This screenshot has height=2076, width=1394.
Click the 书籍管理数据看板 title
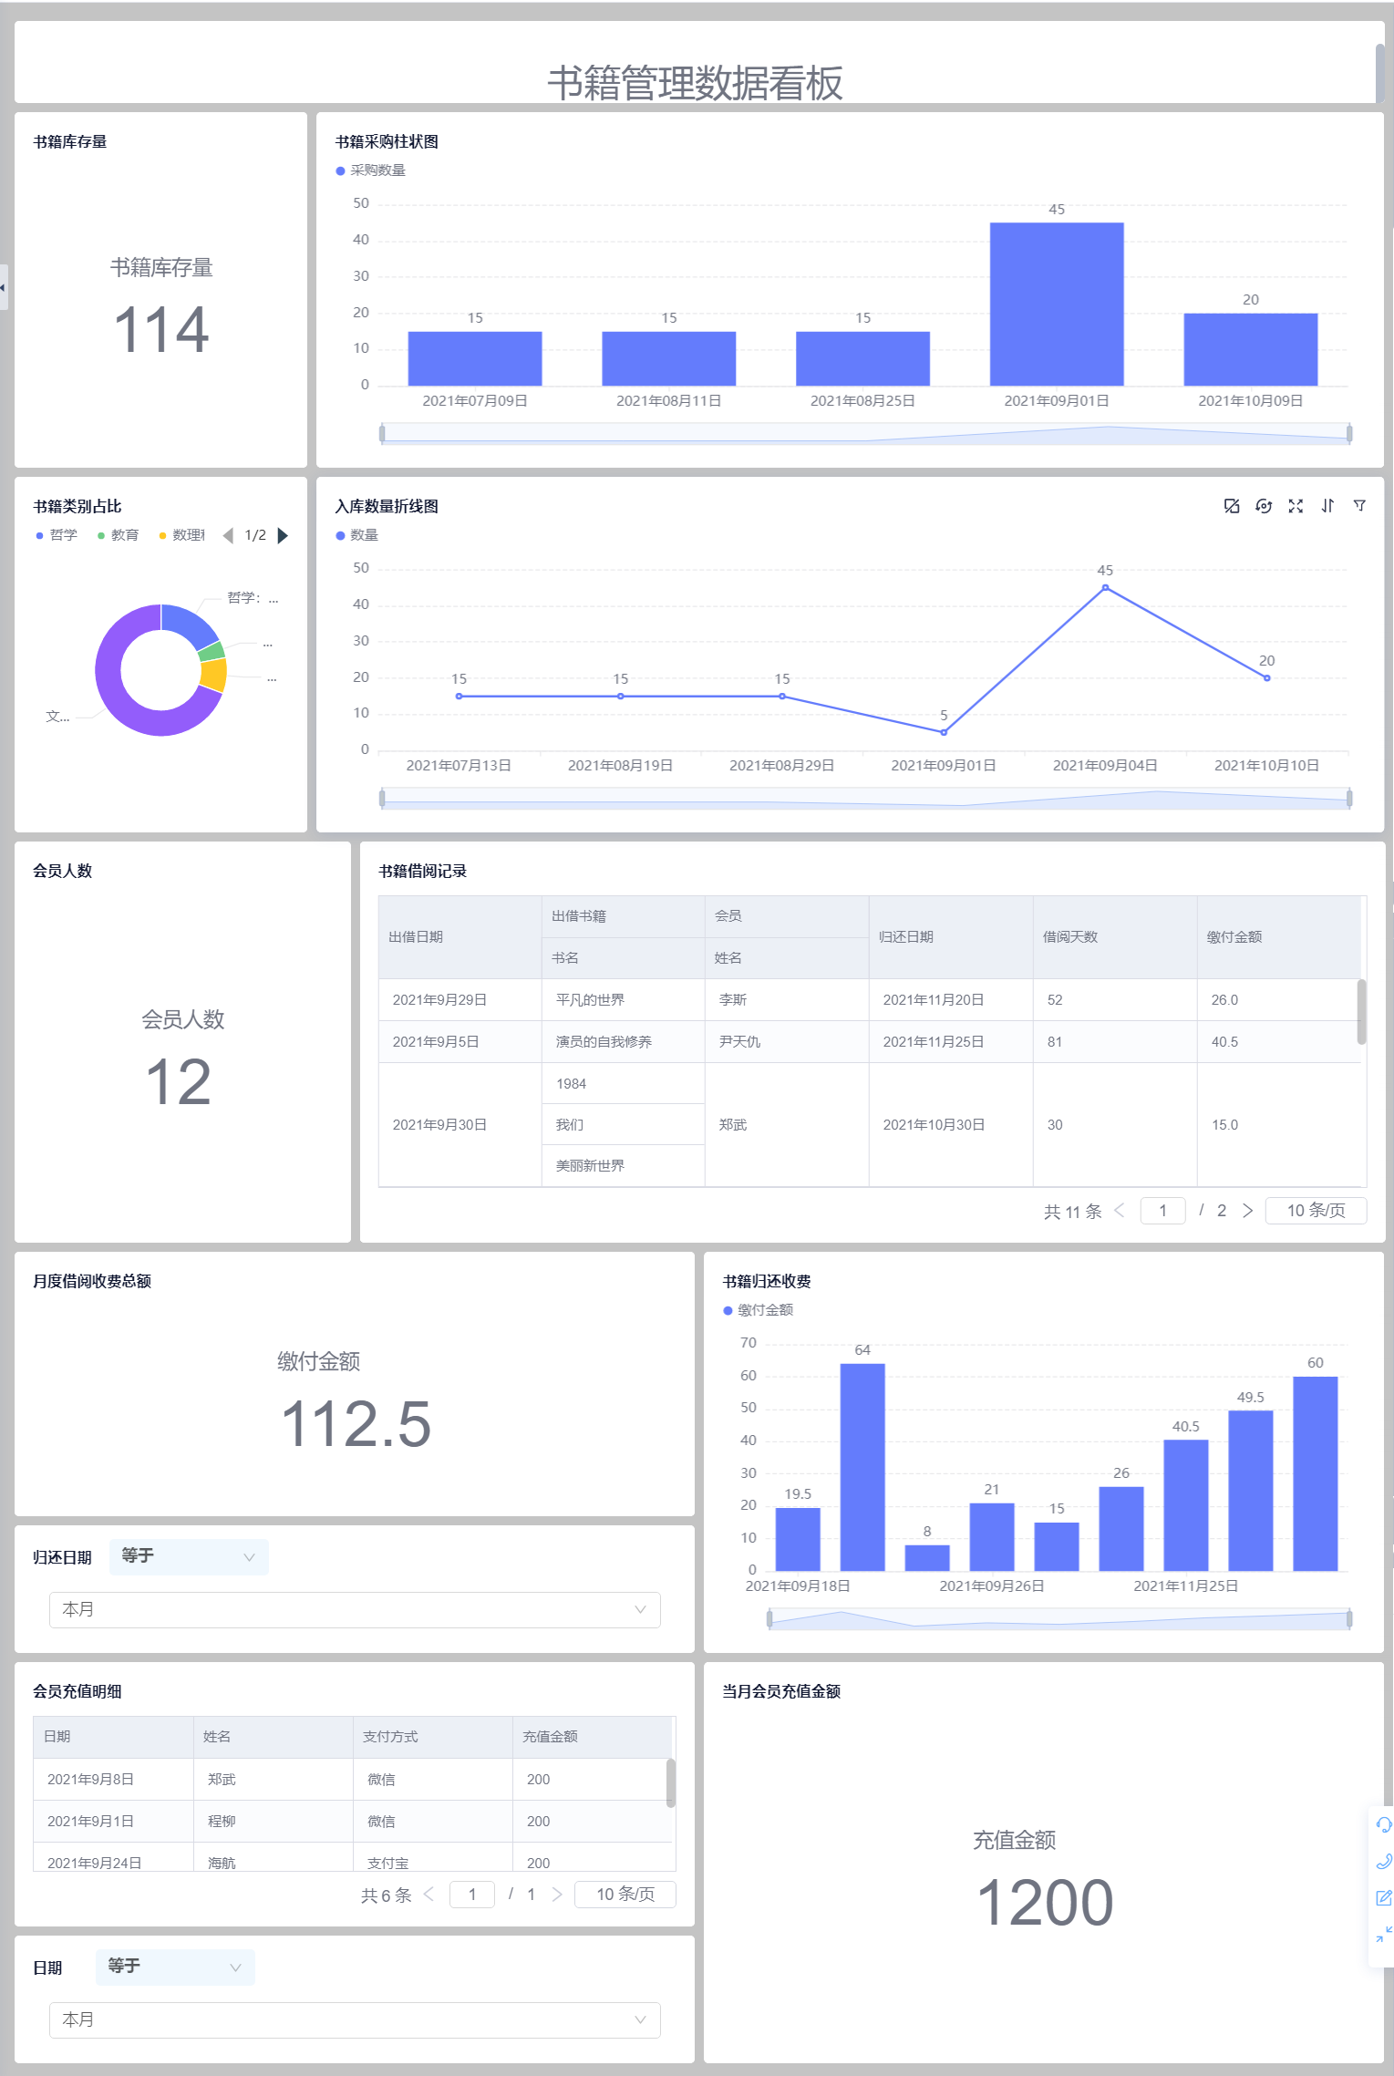[x=696, y=83]
